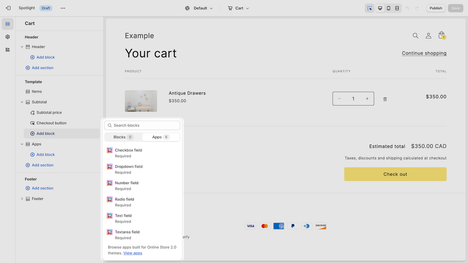Expand the Footer section chevron
This screenshot has height=263, width=468.
point(22,199)
